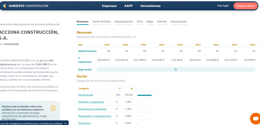Switch to the Adjudicaciones tab
260x125 pixels.
click(123, 22)
